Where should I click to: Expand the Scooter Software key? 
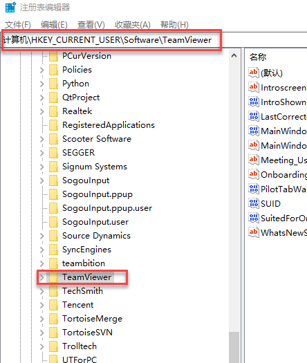click(42, 139)
